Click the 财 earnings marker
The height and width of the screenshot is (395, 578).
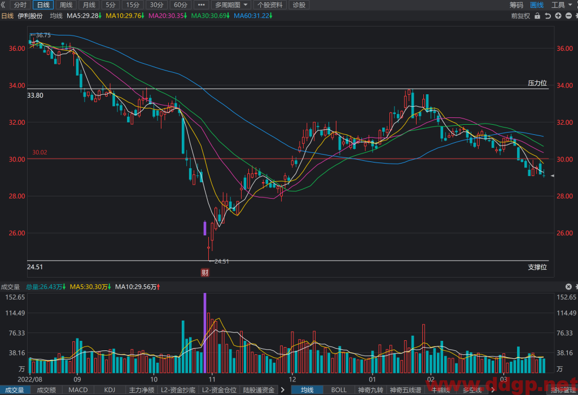click(x=205, y=273)
